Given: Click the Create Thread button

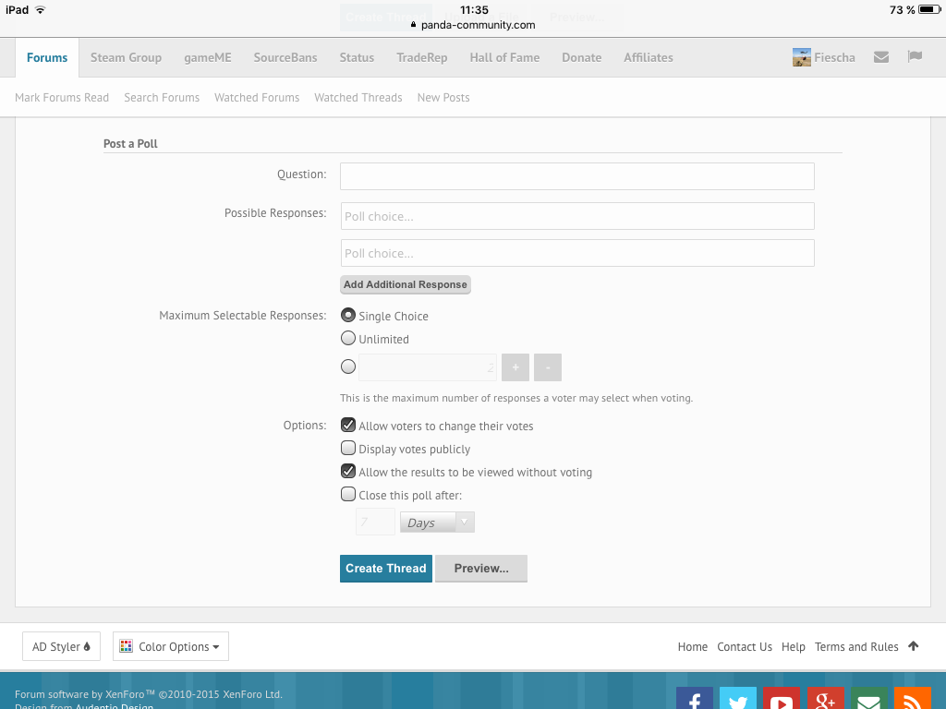Looking at the screenshot, I should coord(385,568).
